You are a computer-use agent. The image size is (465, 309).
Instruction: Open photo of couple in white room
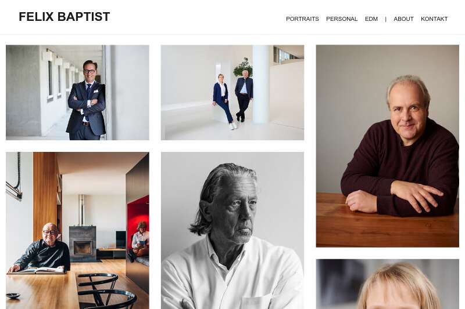[x=232, y=93]
